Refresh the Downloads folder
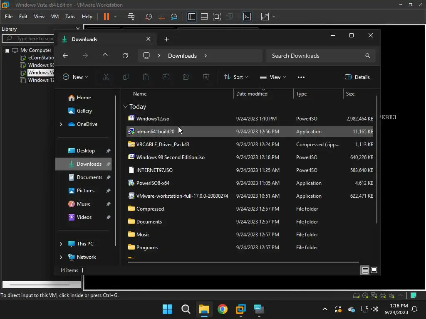The width and height of the screenshot is (426, 319). coord(125,56)
